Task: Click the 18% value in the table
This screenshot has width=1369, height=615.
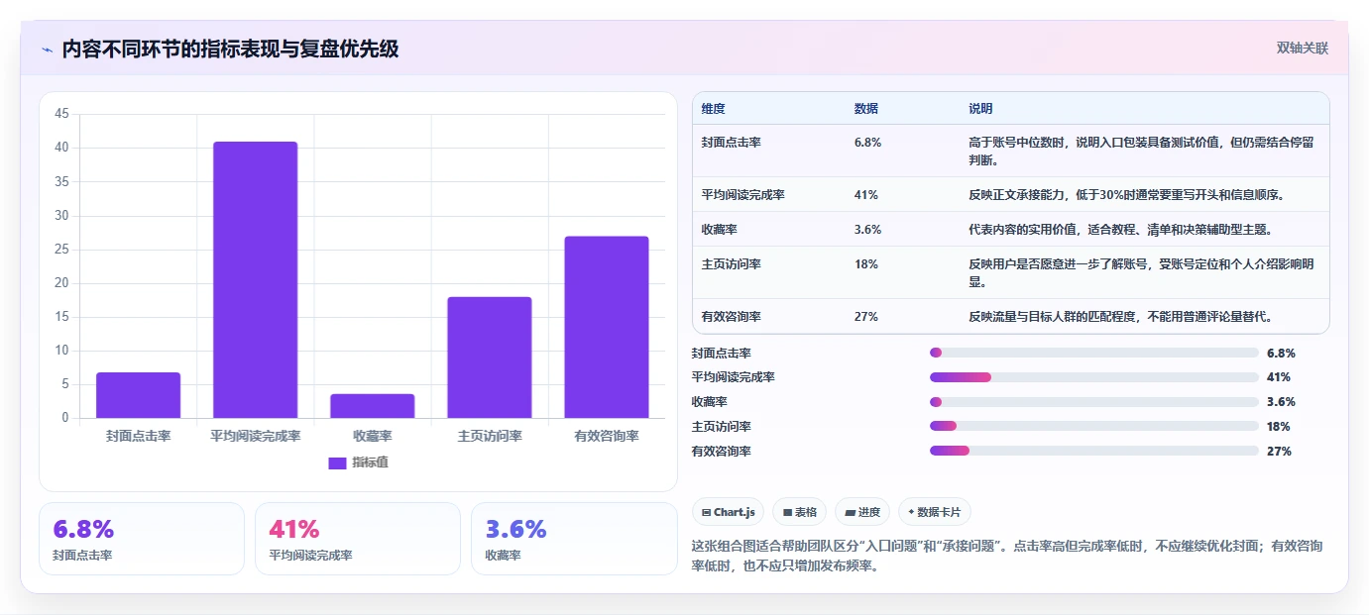Action: (865, 264)
